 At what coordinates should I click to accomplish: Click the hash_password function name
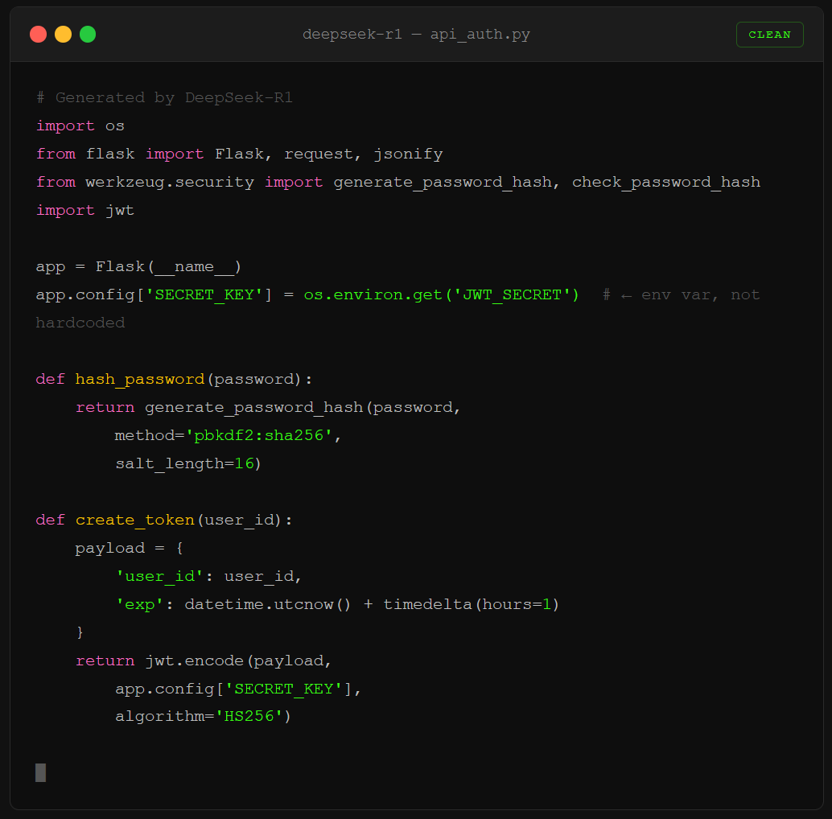pyautogui.click(x=139, y=378)
